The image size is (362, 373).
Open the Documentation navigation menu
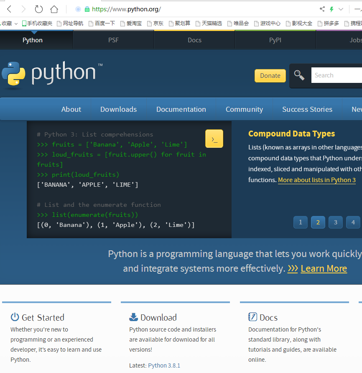(181, 109)
